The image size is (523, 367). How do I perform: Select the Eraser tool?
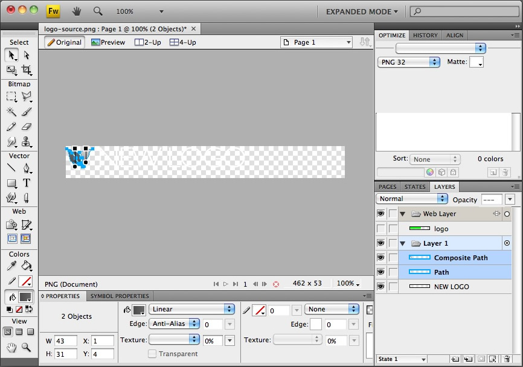[x=27, y=127]
